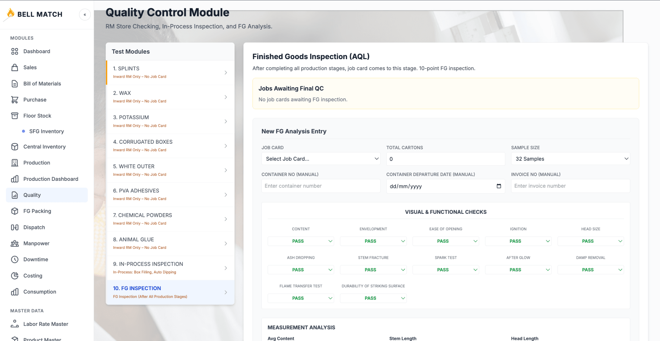Click the Labor Rate Master icon

click(15, 324)
